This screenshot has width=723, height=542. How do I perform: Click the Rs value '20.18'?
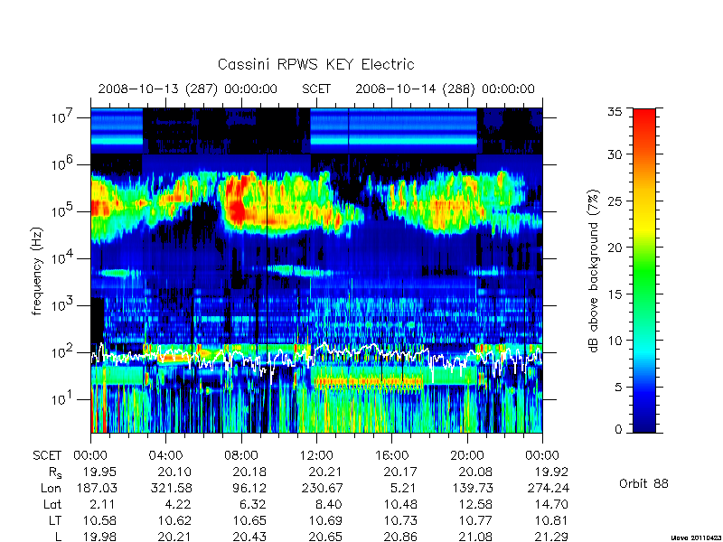pyautogui.click(x=249, y=472)
